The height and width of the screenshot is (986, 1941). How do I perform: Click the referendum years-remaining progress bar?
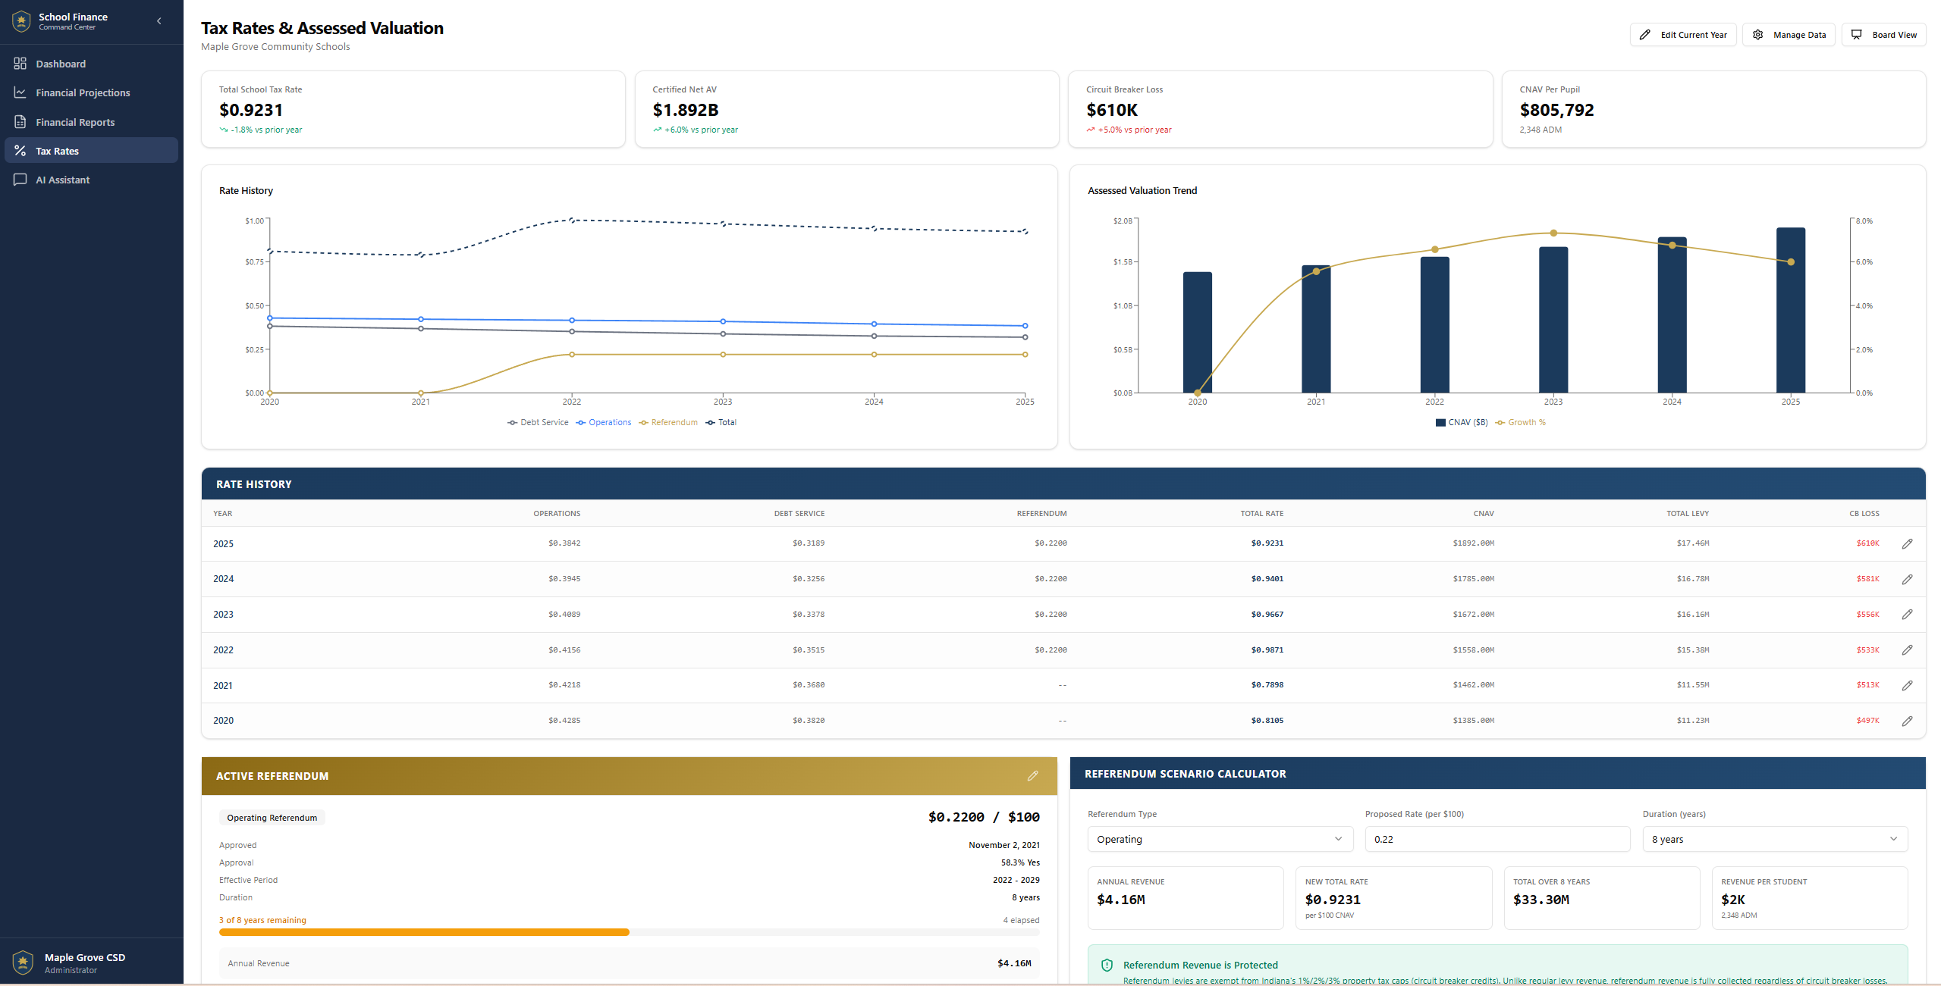pos(629,932)
